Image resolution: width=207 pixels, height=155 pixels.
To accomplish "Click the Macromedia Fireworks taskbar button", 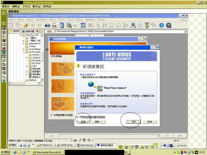I will coord(48,152).
